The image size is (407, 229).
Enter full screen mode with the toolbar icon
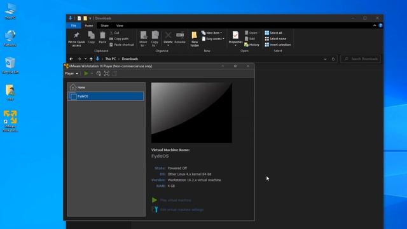coord(107,74)
